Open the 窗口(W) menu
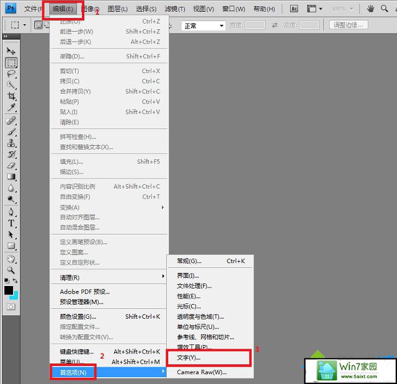The height and width of the screenshot is (384, 397). 233,9
